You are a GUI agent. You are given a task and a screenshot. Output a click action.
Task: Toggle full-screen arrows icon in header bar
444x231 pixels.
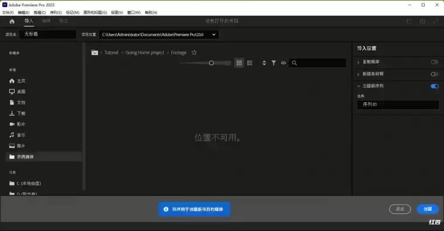point(435,21)
